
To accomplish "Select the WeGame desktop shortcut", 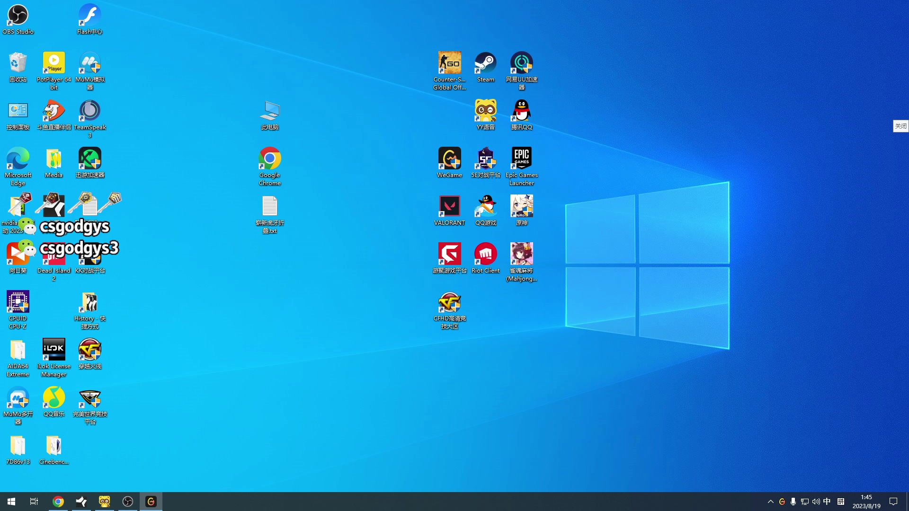I will (450, 163).
